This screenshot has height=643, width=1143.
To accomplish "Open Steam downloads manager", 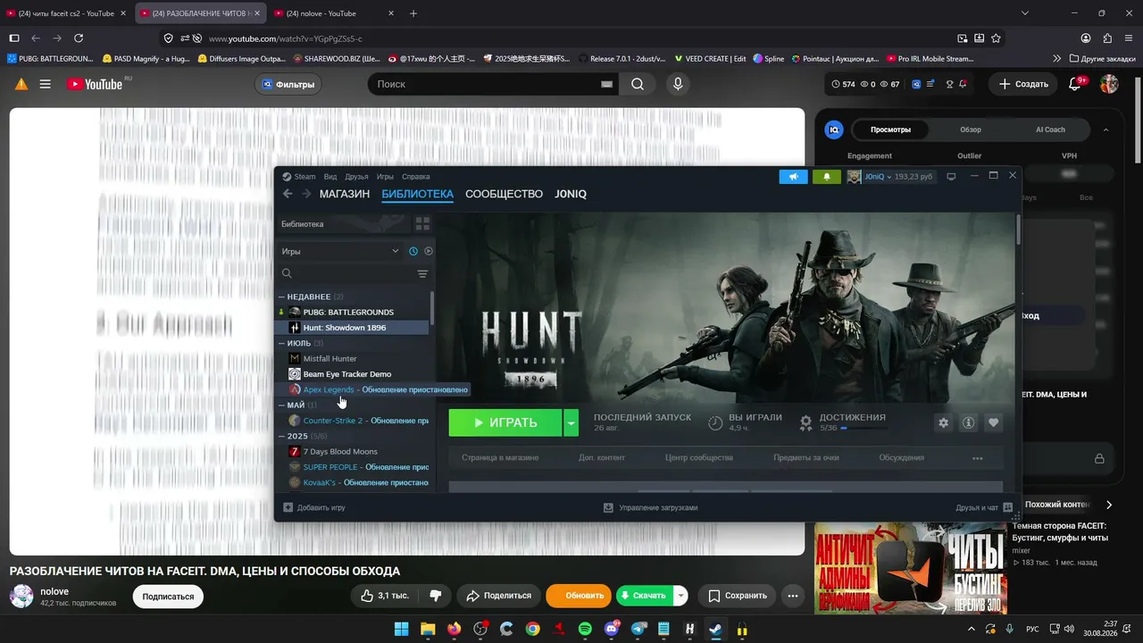I will 650,507.
